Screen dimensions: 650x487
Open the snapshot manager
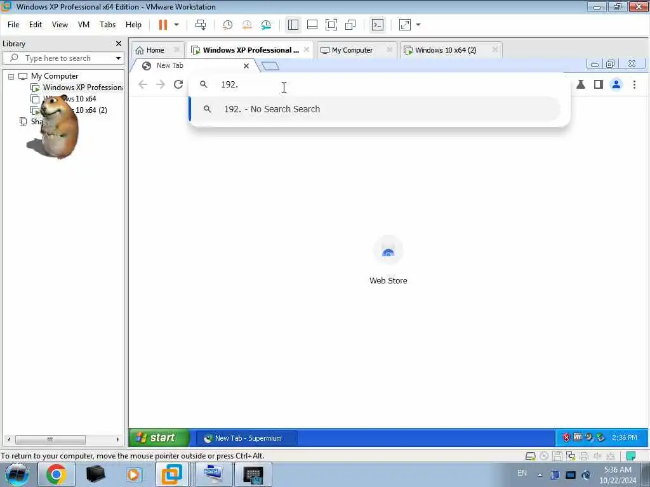click(266, 25)
